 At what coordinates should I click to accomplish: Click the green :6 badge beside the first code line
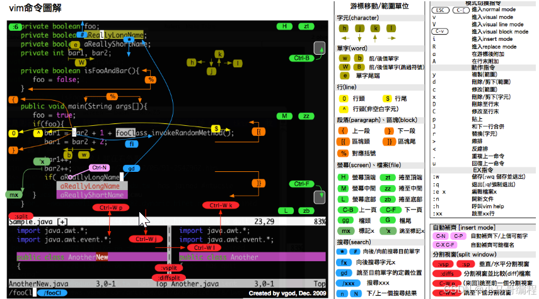15,27
